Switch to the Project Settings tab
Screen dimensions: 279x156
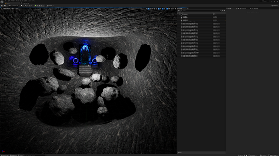pos(25,3)
